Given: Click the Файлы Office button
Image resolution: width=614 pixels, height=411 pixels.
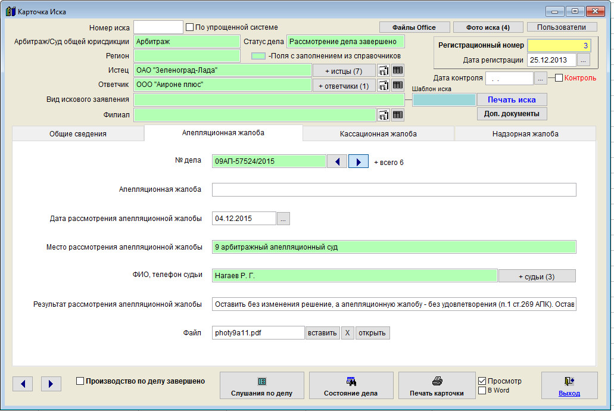Looking at the screenshot, I should (x=414, y=27).
